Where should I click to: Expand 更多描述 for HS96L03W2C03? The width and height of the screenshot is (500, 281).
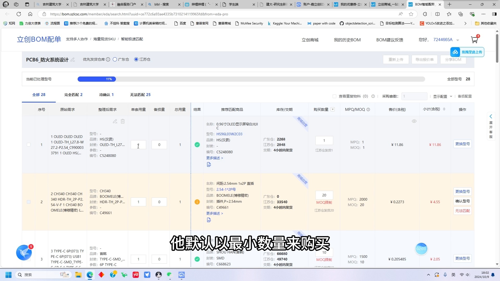215,158
